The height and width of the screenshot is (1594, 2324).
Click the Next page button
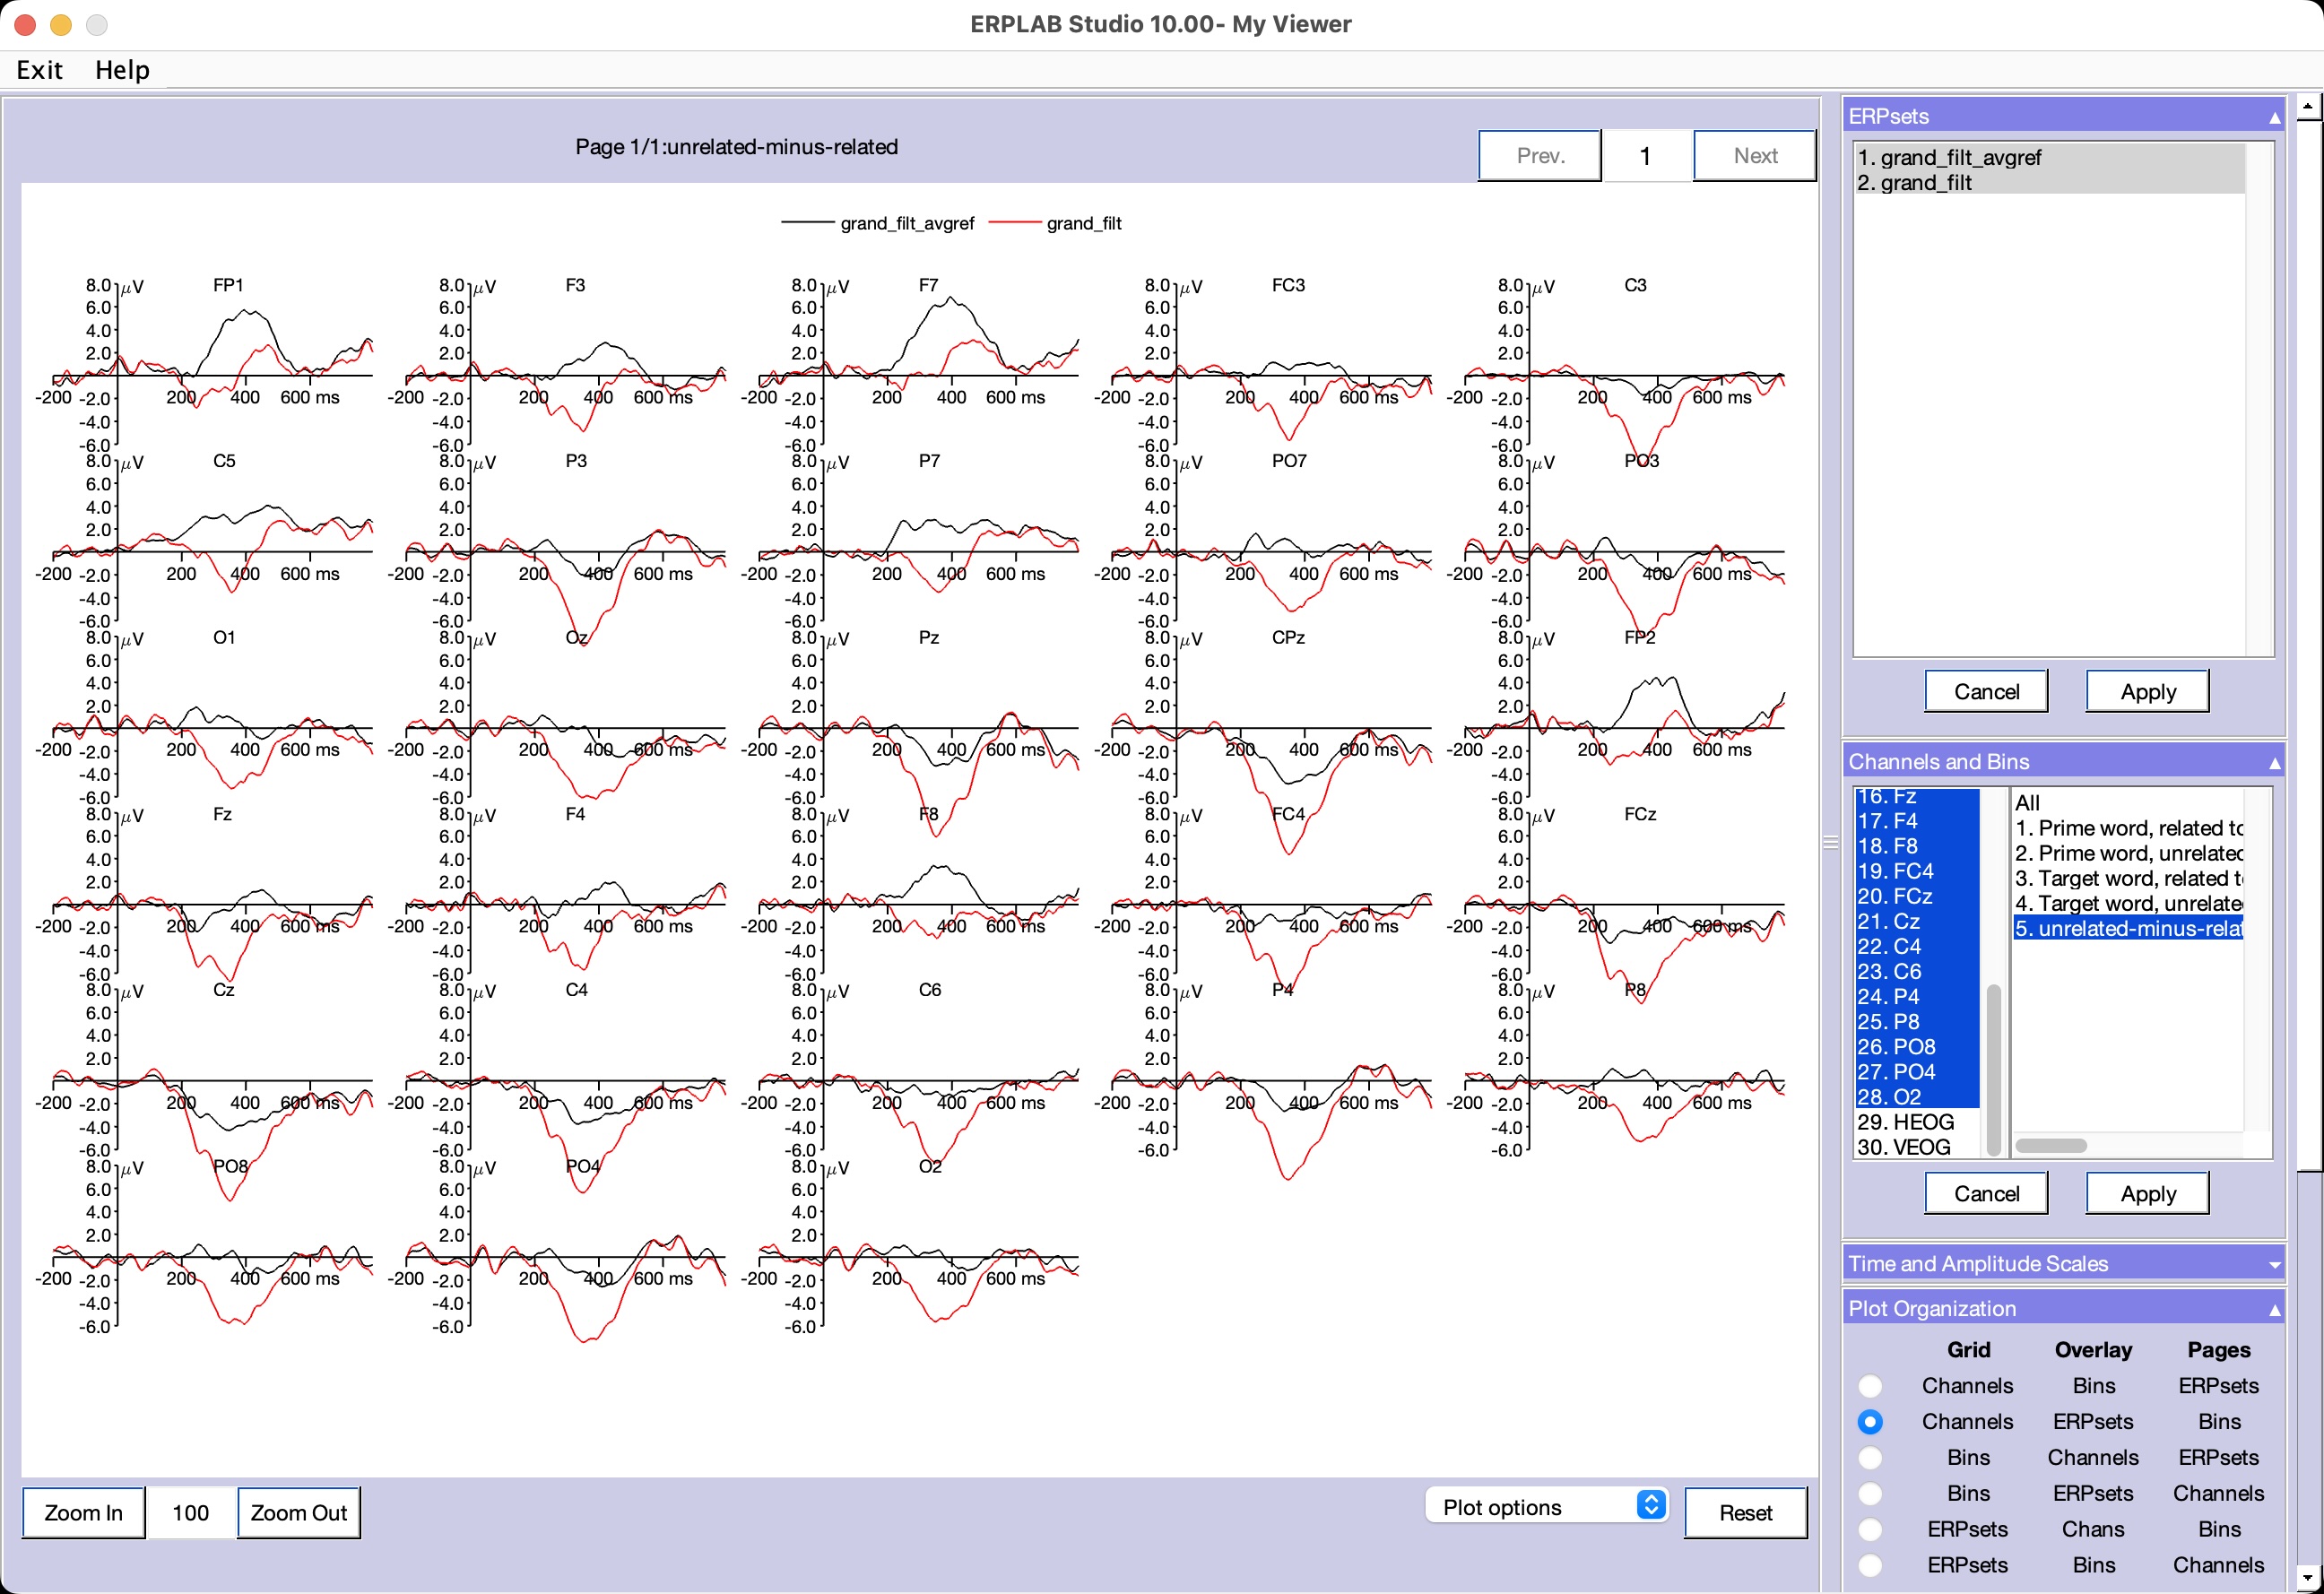1755,156
